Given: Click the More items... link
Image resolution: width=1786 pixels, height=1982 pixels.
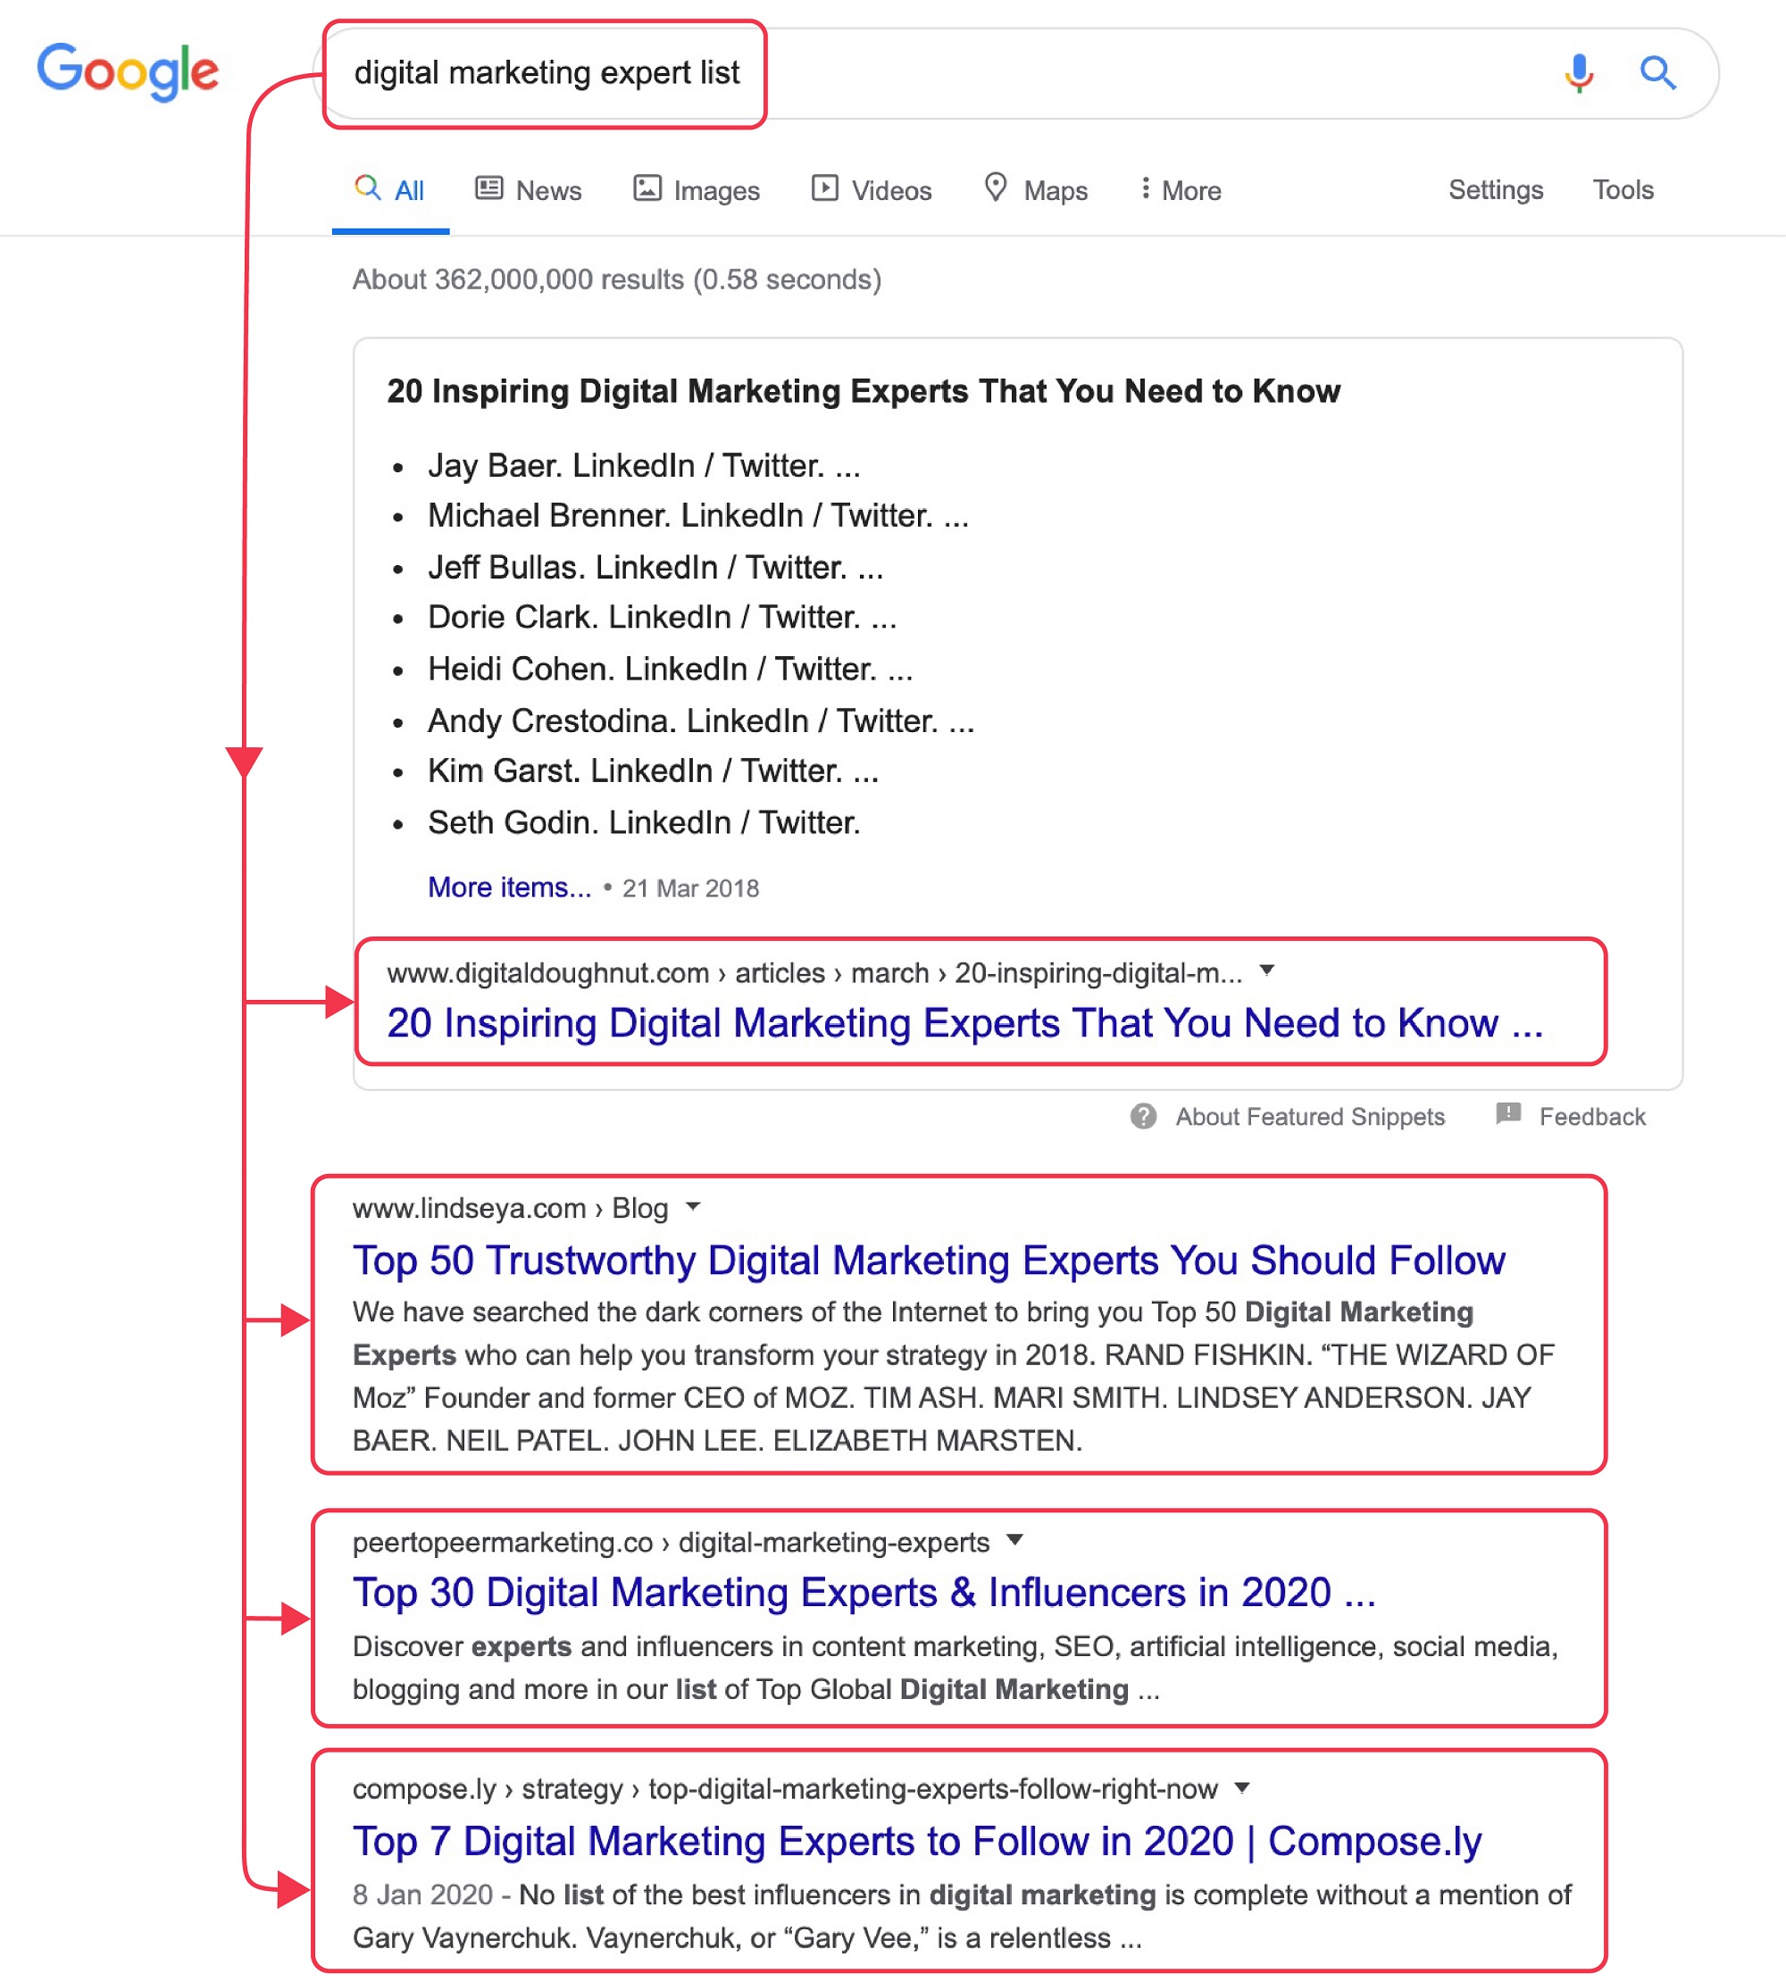Looking at the screenshot, I should 509,887.
